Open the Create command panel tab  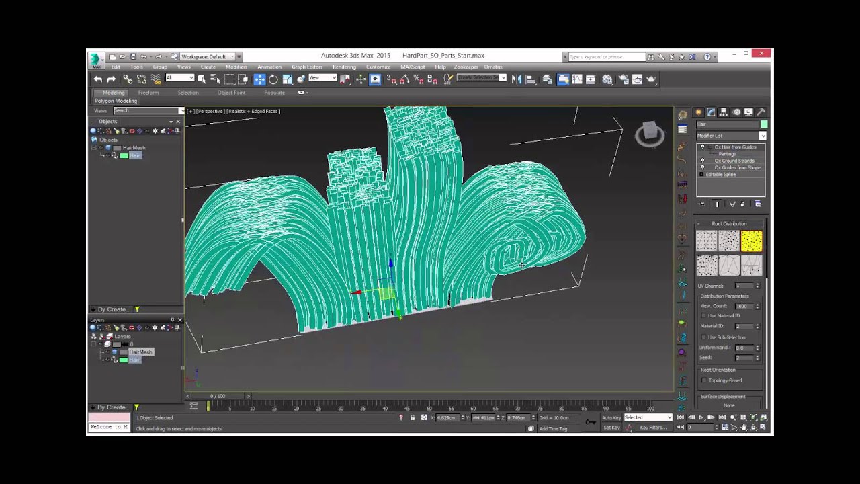click(x=699, y=112)
